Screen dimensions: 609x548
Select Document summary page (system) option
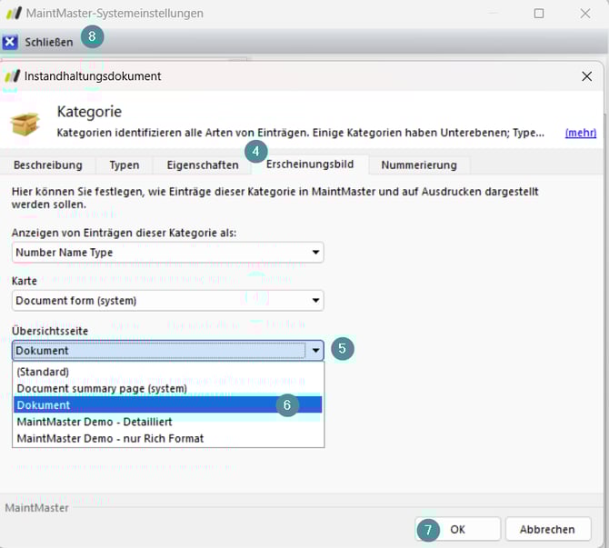click(102, 388)
